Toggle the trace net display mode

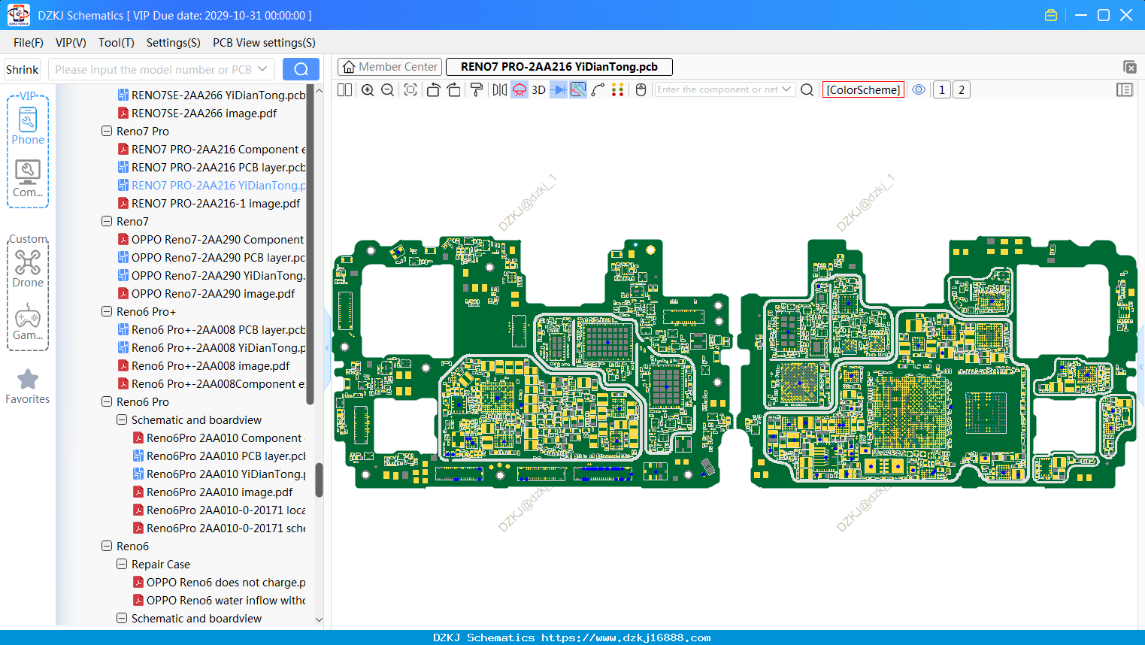[578, 89]
